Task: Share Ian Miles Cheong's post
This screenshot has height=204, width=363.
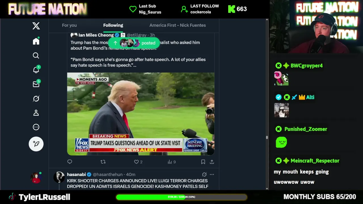Action: pyautogui.click(x=212, y=162)
